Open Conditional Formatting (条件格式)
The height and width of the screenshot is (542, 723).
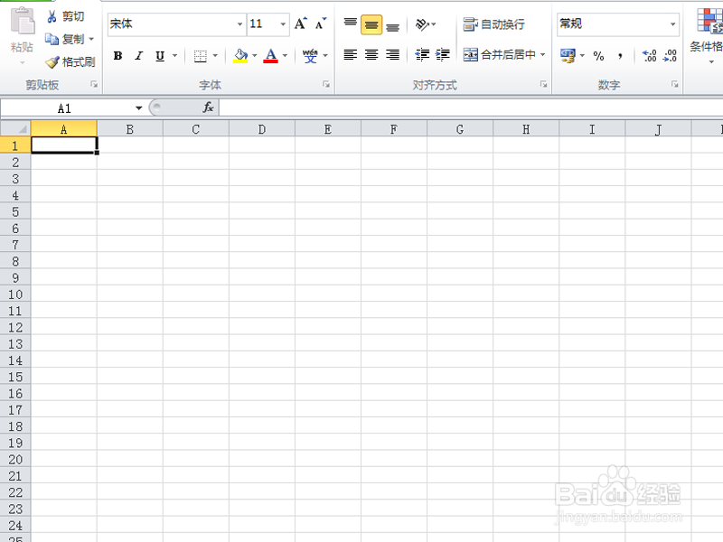[x=709, y=35]
